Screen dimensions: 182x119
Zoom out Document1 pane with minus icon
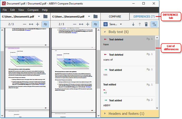click(25, 24)
